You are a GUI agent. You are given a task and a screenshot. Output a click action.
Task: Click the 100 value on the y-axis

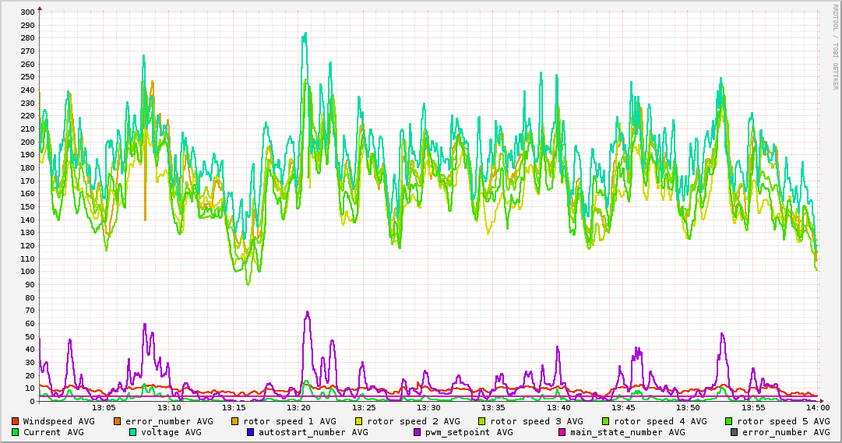[x=28, y=272]
